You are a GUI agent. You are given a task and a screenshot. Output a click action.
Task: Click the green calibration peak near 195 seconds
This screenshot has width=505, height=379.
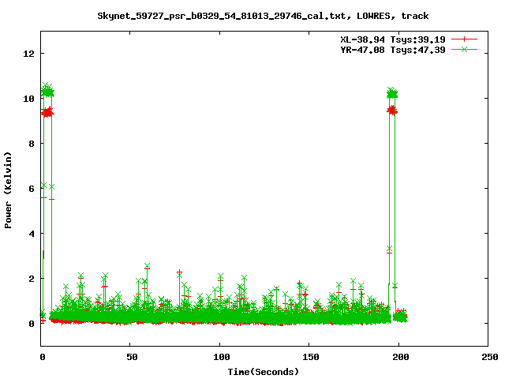point(392,93)
